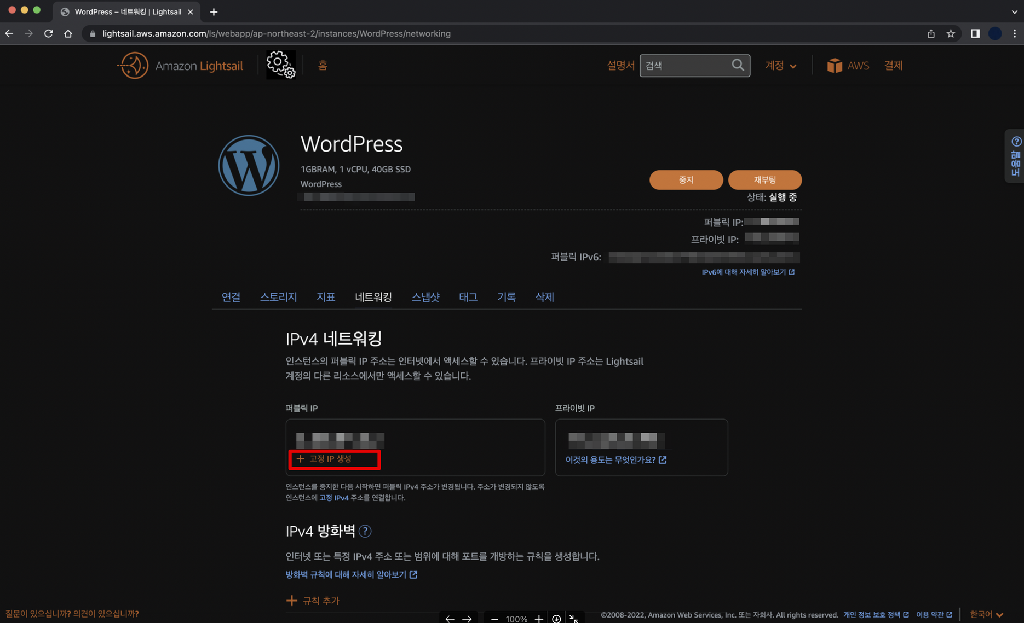Open the 고정 IPv4 inline link

tap(334, 498)
